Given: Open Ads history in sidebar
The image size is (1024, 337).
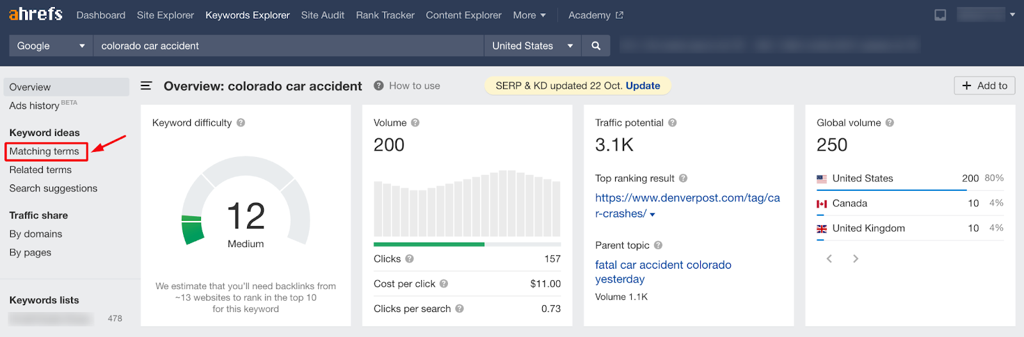Looking at the screenshot, I should point(35,106).
